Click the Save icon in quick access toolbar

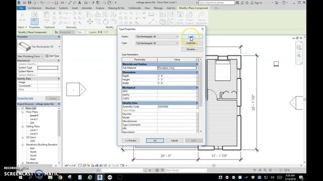(x=29, y=3)
